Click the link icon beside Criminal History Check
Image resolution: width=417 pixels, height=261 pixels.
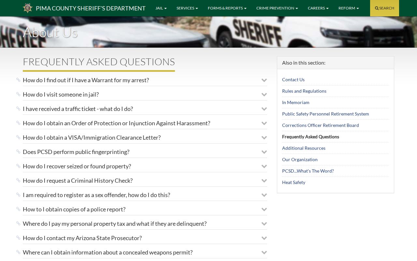click(18, 180)
